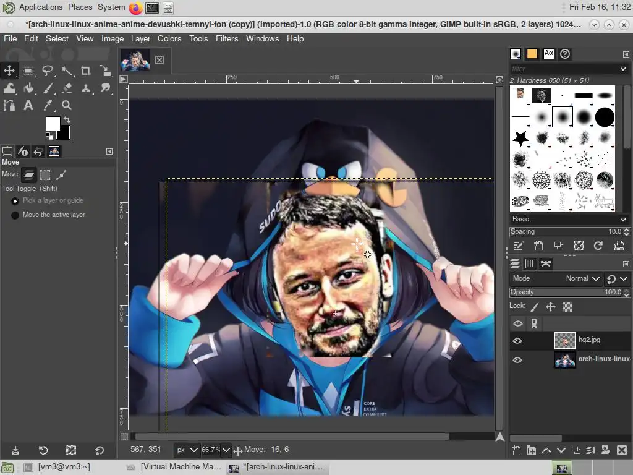Select the Rectangle Select tool
This screenshot has height=475, width=633.
(28, 71)
